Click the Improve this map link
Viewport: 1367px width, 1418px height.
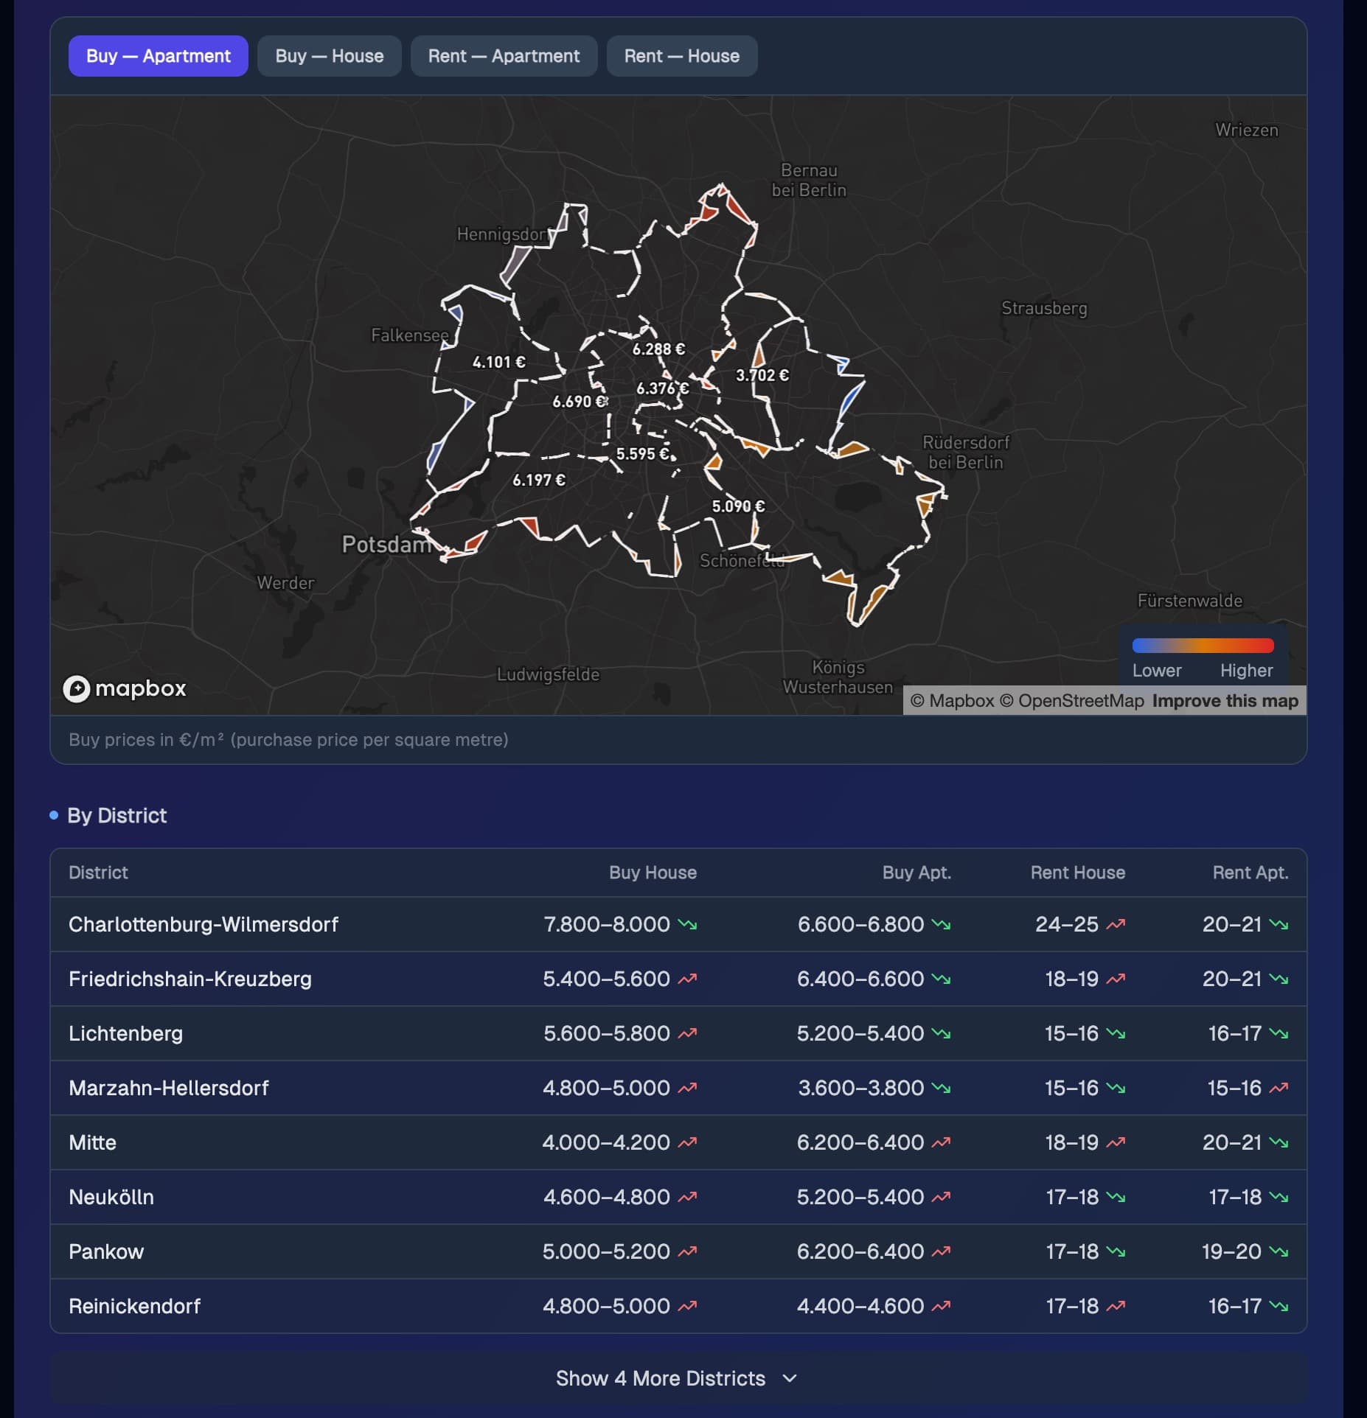pos(1225,701)
